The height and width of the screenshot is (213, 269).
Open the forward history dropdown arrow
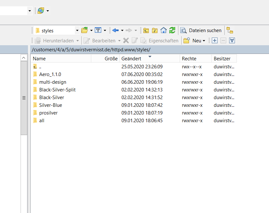[136, 31]
